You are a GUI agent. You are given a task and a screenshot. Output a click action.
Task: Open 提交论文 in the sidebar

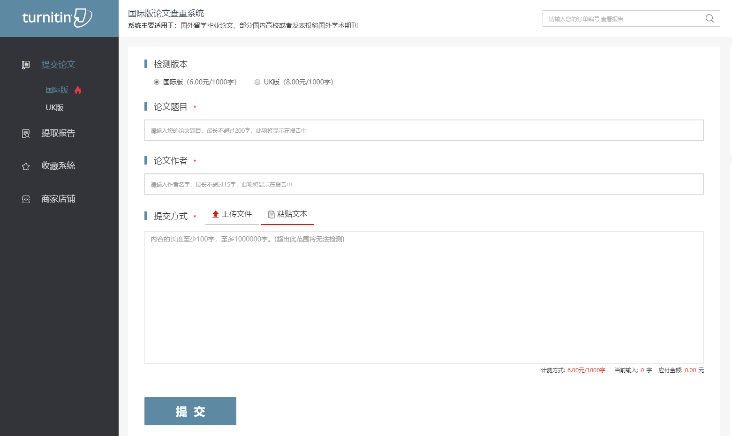pos(58,65)
